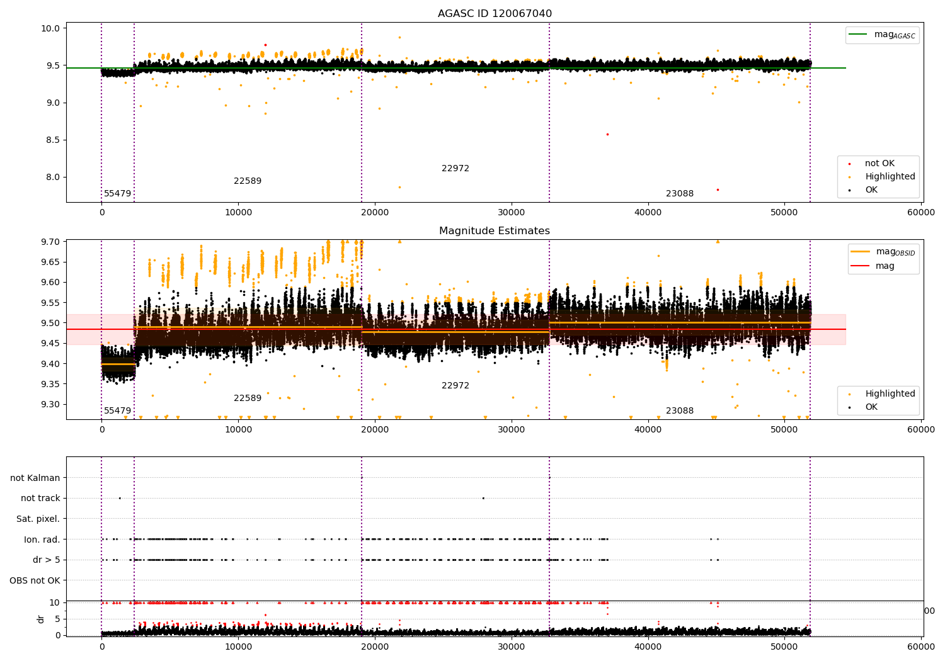Image resolution: width=945 pixels, height=661 pixels.
Task: Click y-axis tick 5 on dr plot
Action: 58,619
